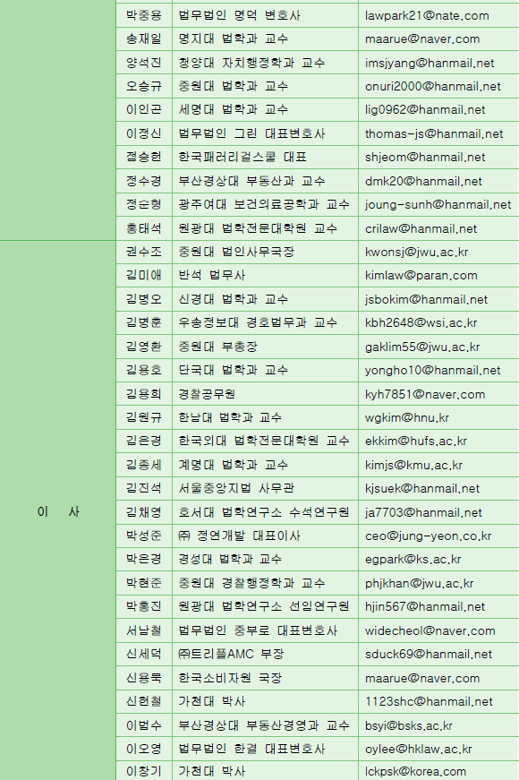Click email joung-sunh@hanmail.net
The image size is (519, 780).
pyautogui.click(x=438, y=204)
